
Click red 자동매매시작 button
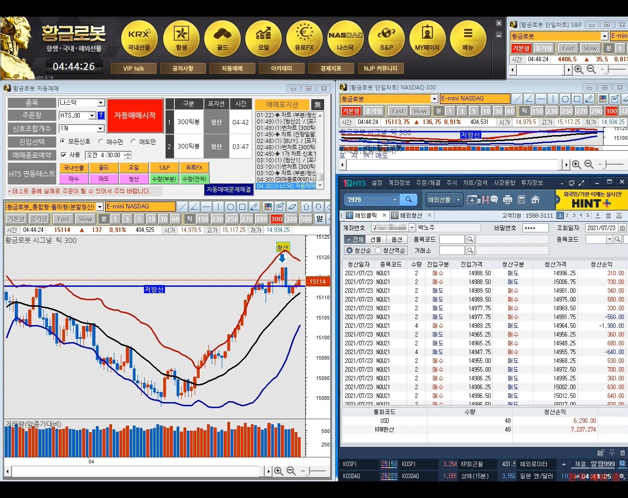click(x=135, y=115)
